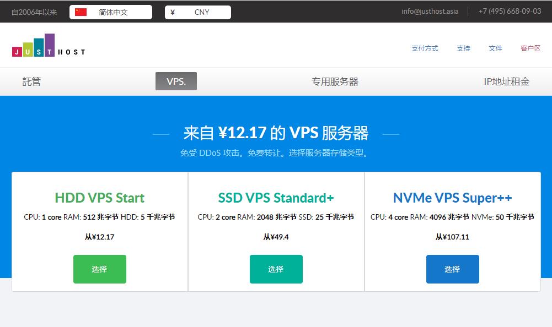
Task: Open the 支付方式 payment methods link
Action: pos(425,48)
